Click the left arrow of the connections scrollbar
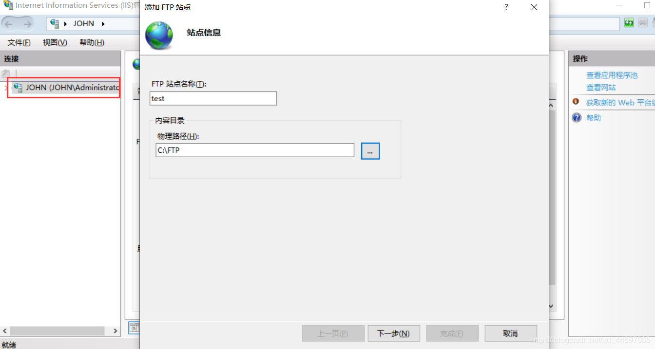Image resolution: width=655 pixels, height=349 pixels. click(5, 331)
